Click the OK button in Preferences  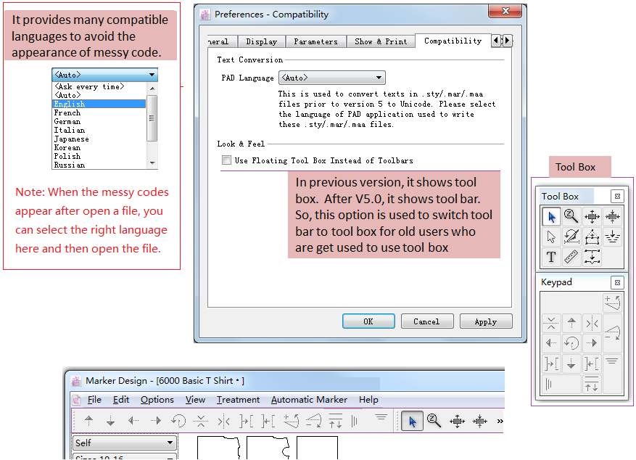368,321
